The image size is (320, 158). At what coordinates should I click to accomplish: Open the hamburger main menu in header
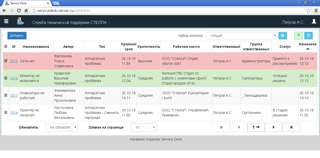(6, 22)
